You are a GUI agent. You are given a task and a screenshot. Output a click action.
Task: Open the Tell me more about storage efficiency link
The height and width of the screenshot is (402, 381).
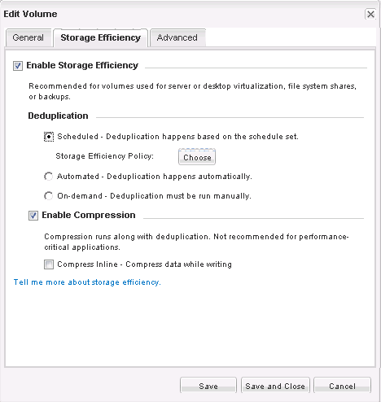(87, 282)
